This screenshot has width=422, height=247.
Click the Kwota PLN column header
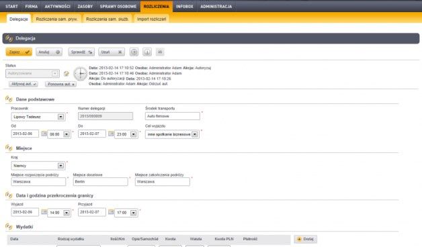[224, 239]
